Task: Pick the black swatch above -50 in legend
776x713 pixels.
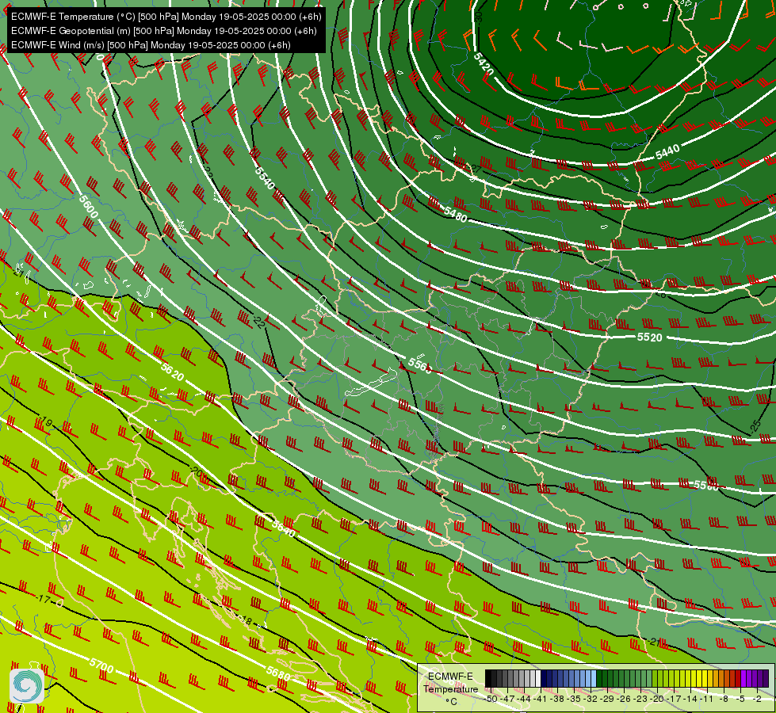Action: 488,678
